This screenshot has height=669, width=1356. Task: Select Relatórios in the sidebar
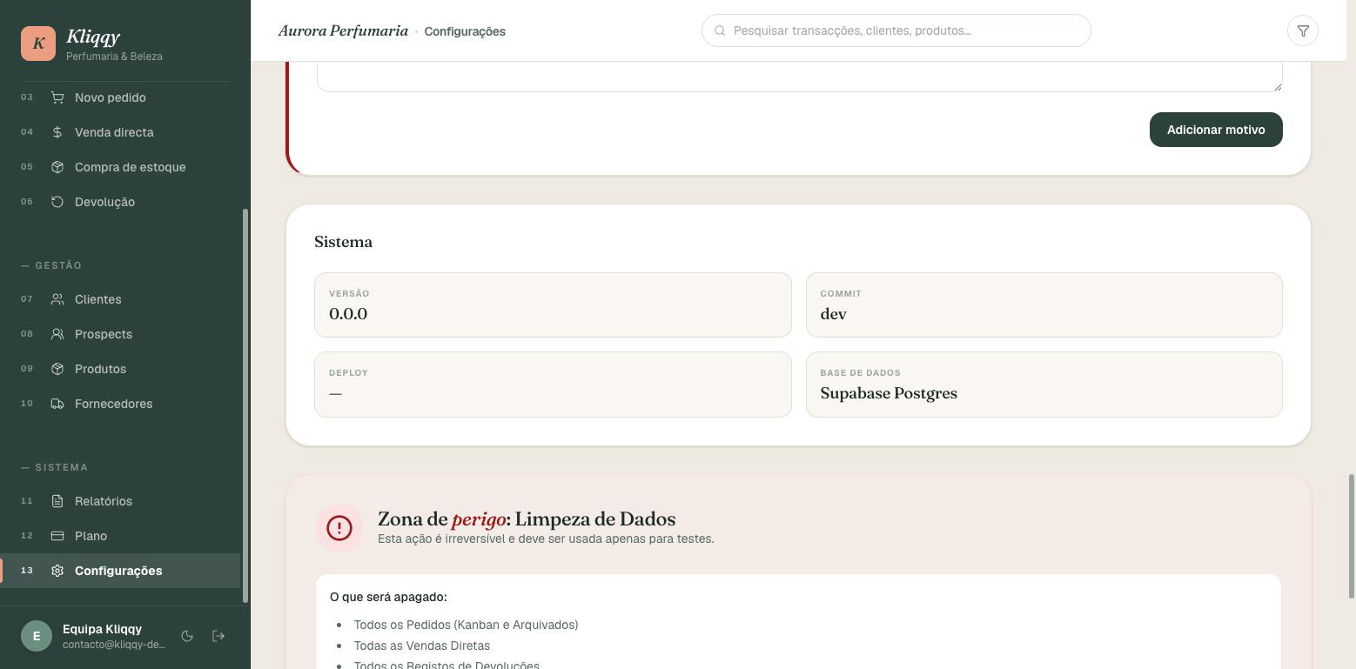pos(120,501)
